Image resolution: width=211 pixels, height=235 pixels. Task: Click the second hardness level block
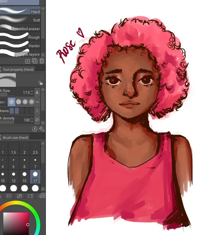(17, 111)
